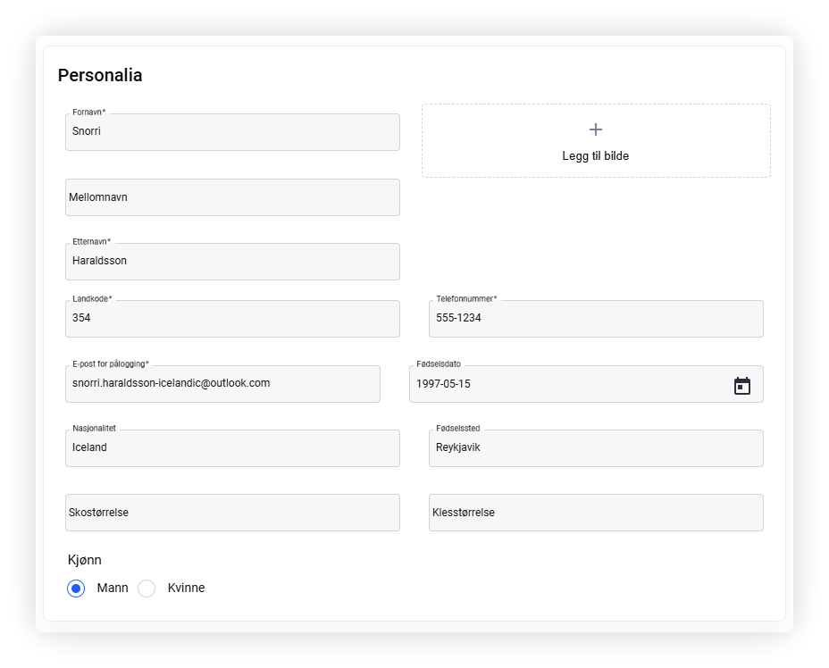Click the E-post for pålogging field
This screenshot has width=829, height=668.
pos(222,384)
